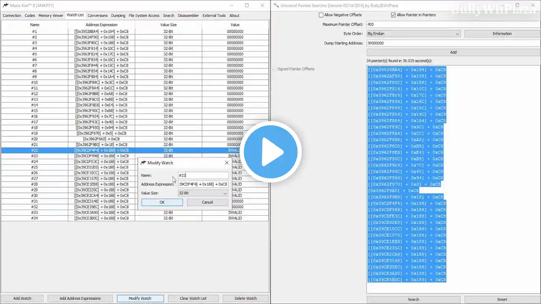Click the Value column header
541x304 pixels.
click(235, 25)
